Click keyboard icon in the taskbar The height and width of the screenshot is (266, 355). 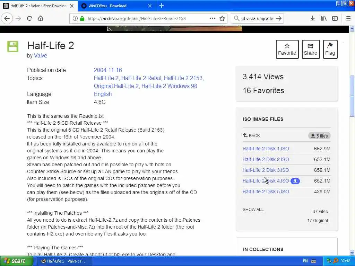point(313,261)
